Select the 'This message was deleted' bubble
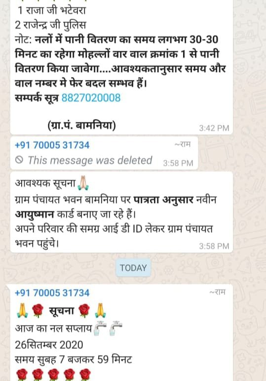The height and width of the screenshot is (381, 266). click(104, 153)
